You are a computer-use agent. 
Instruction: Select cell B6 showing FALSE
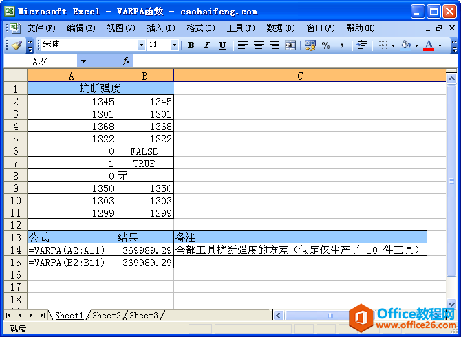[145, 151]
